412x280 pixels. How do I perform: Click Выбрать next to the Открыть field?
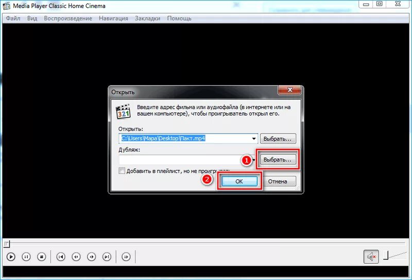(x=278, y=139)
